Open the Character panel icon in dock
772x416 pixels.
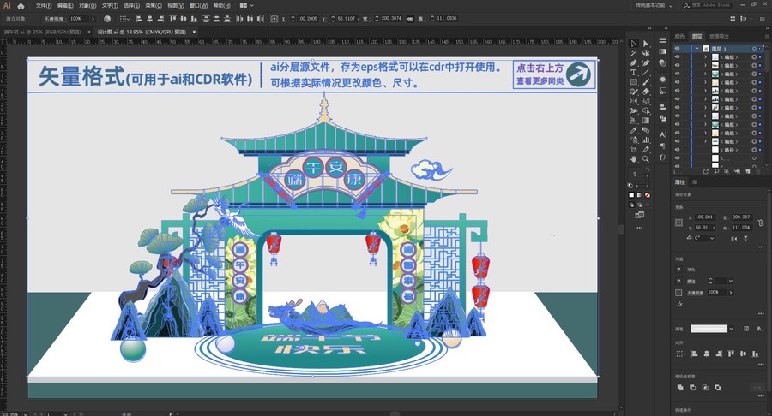click(x=663, y=134)
